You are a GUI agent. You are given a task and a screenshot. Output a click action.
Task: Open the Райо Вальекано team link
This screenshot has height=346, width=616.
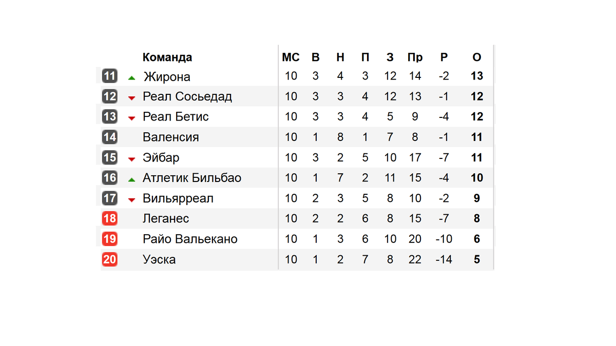(x=190, y=239)
